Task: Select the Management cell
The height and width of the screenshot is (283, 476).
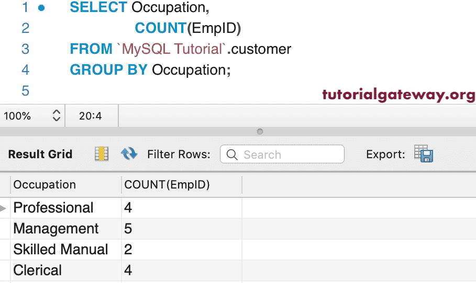Action: [x=66, y=229]
